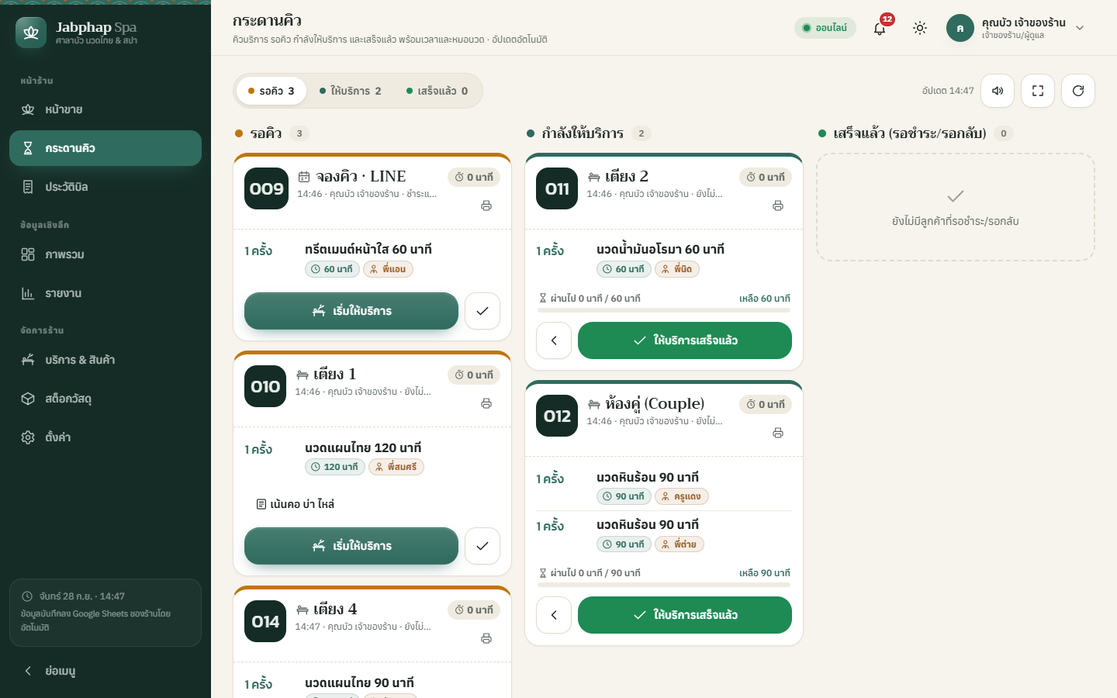The height and width of the screenshot is (698, 1117).
Task: Start service for queue 009
Action: (x=351, y=311)
